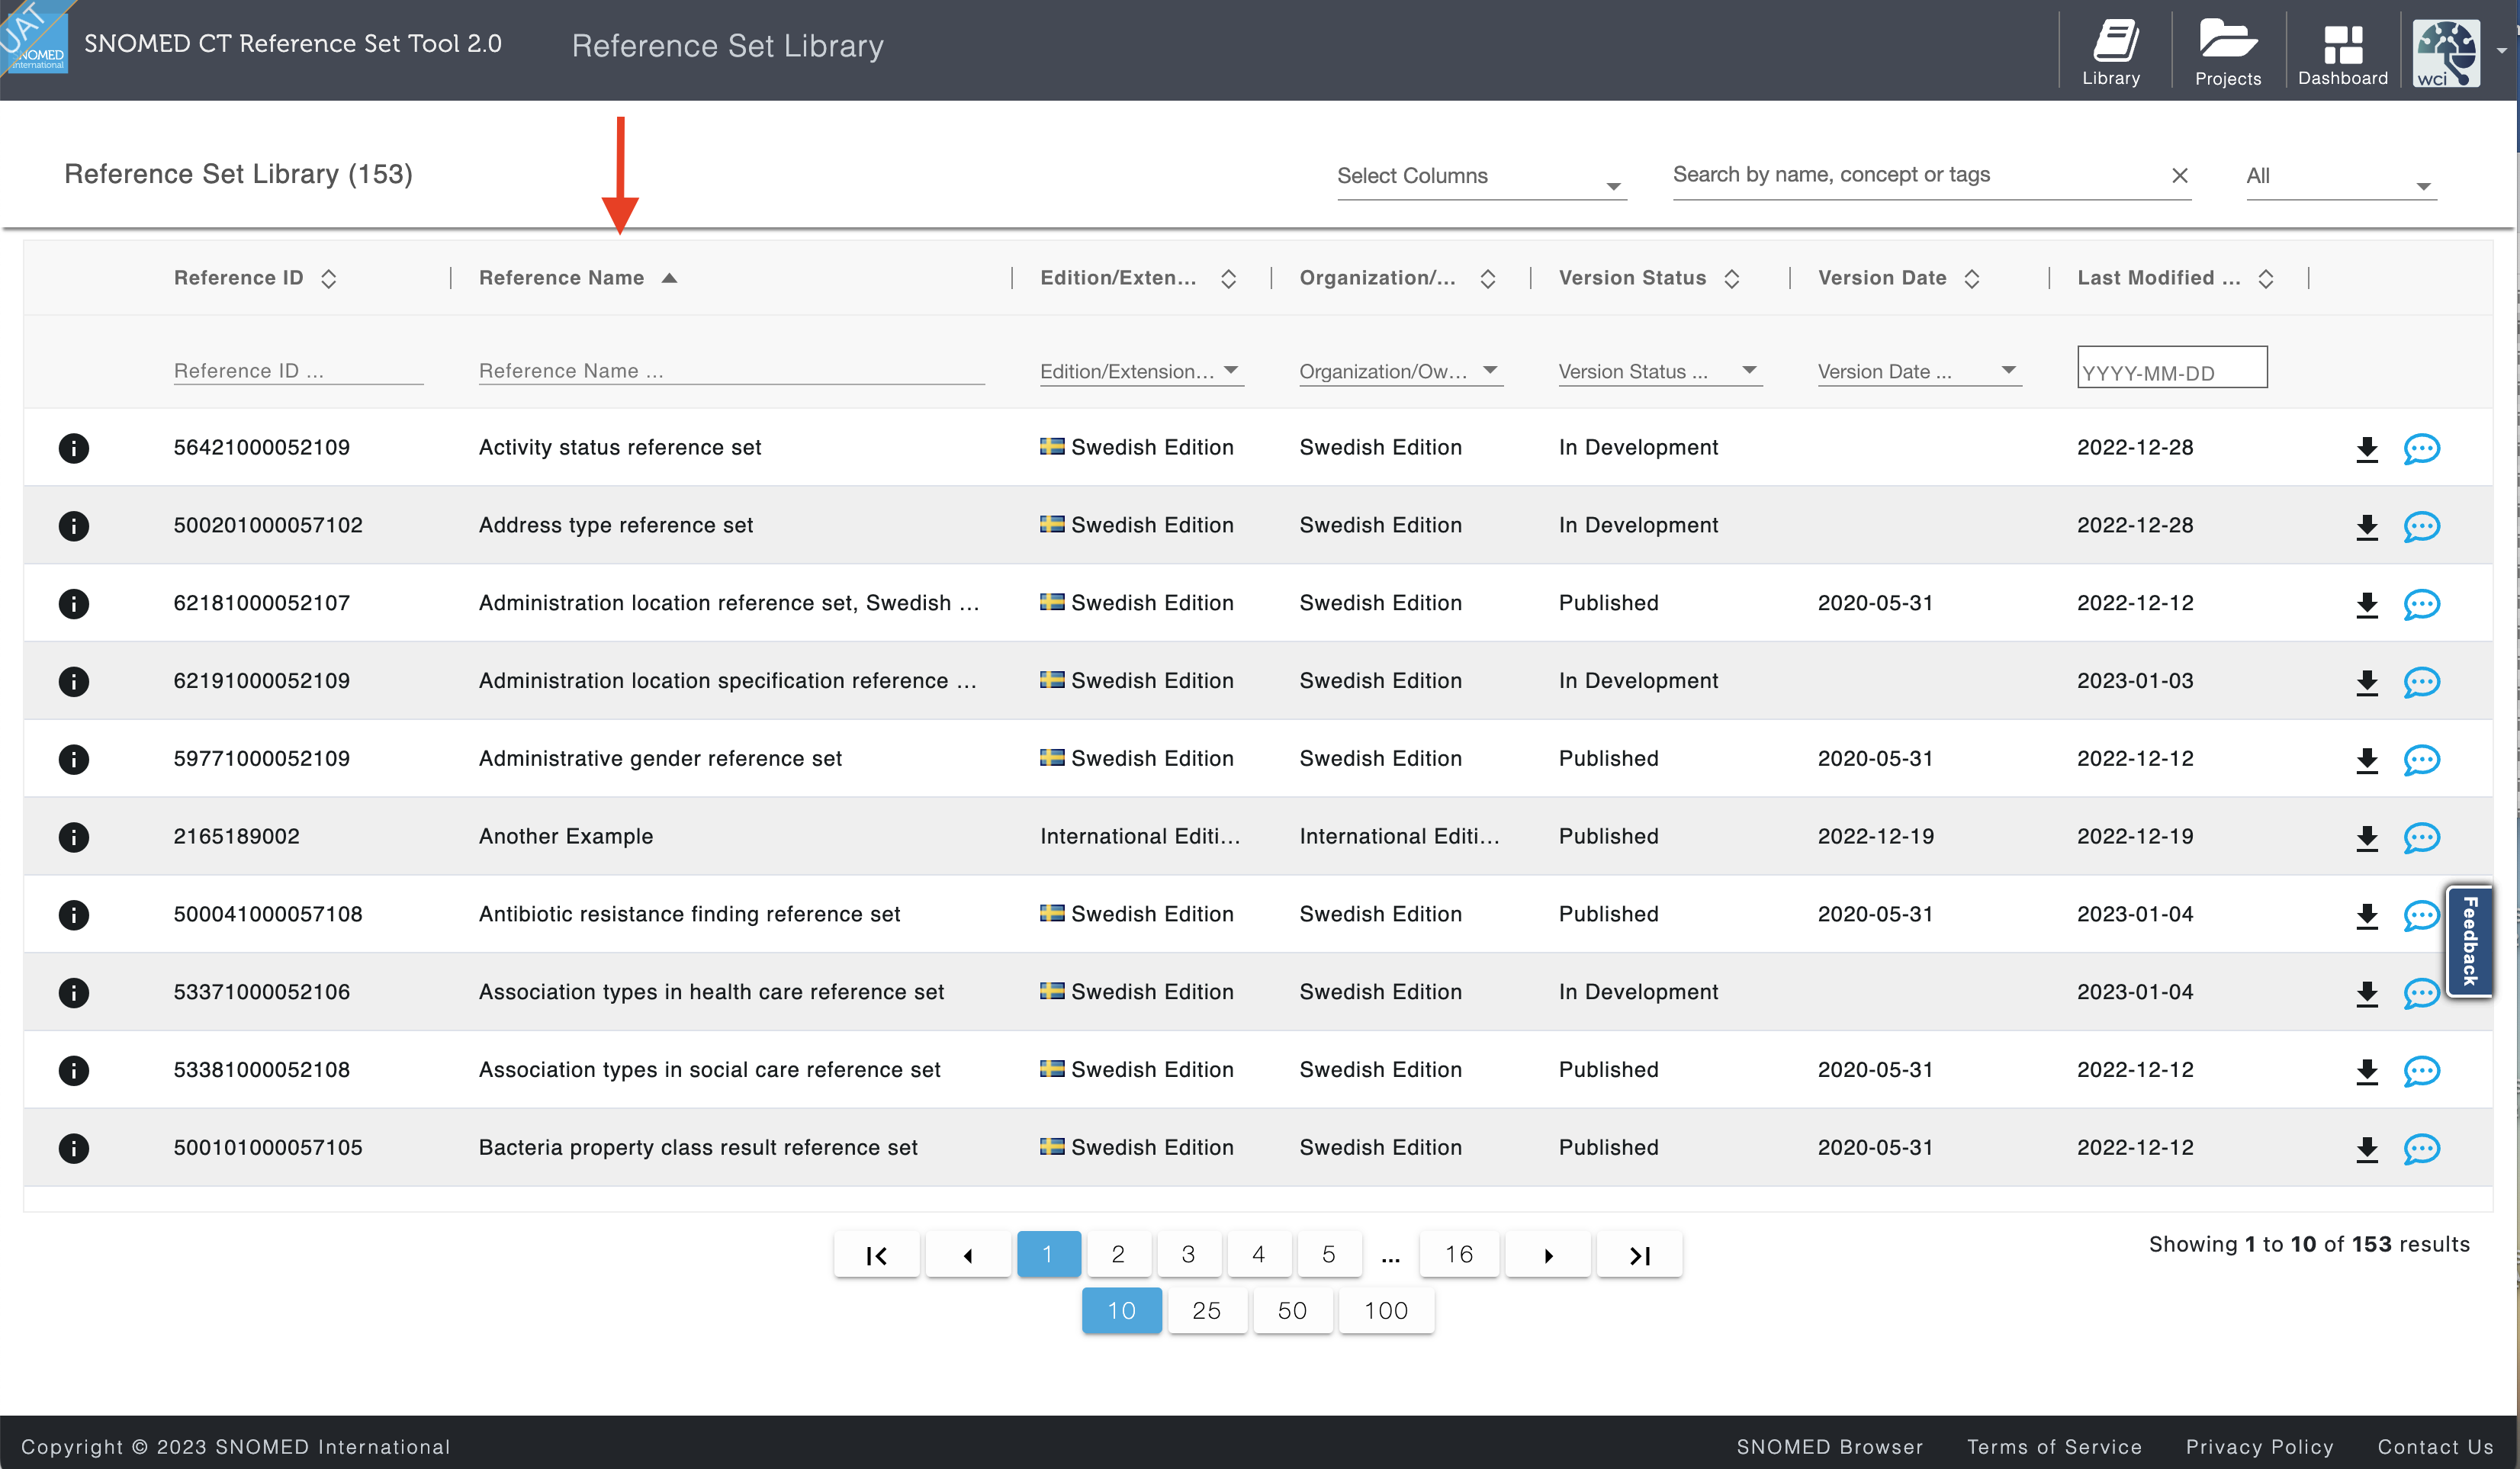Focus the YYYY-MM-DD date filter

(2172, 367)
